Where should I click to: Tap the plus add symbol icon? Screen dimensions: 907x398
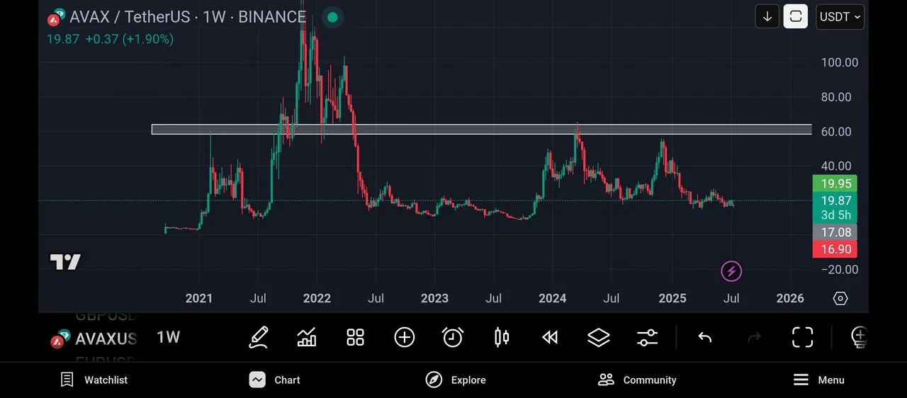click(x=404, y=337)
